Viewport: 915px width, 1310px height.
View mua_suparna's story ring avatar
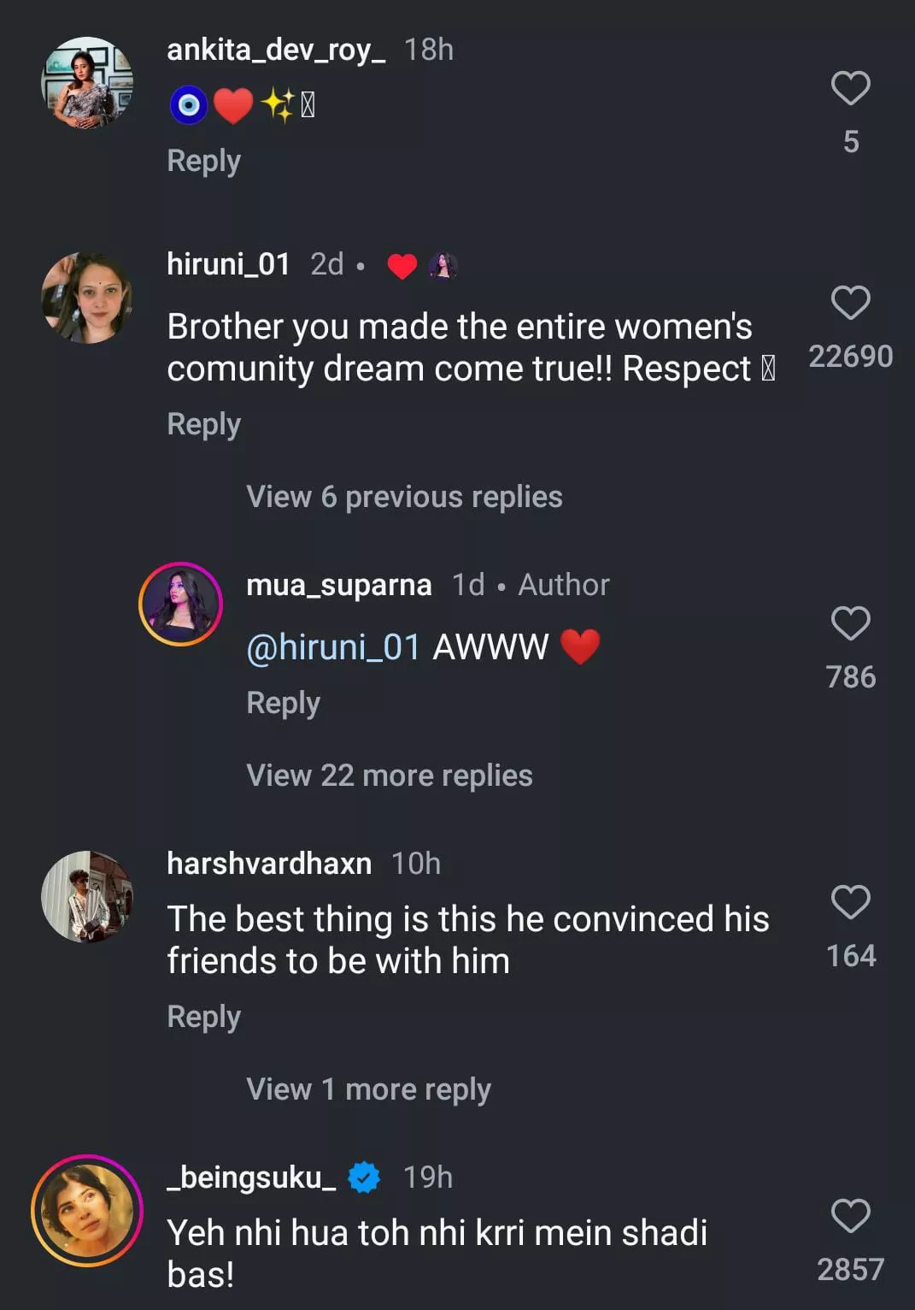[x=180, y=604]
